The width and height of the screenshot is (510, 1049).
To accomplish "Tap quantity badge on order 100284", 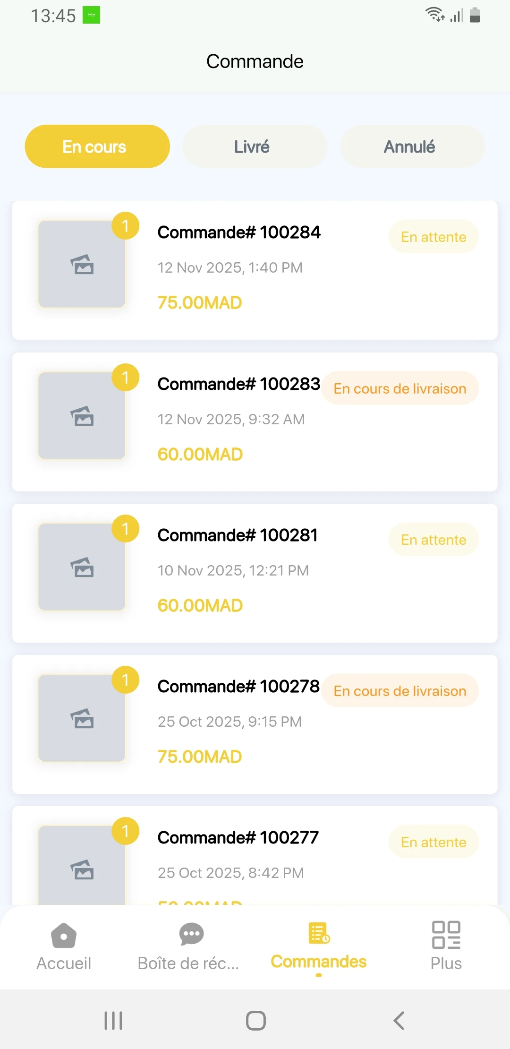I will (125, 226).
